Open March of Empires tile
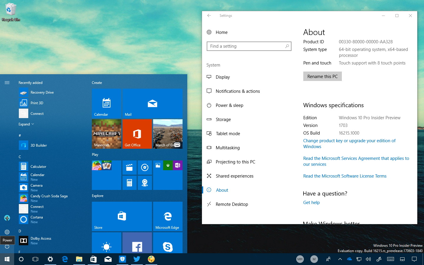This screenshot has height=265, width=424. (168, 134)
